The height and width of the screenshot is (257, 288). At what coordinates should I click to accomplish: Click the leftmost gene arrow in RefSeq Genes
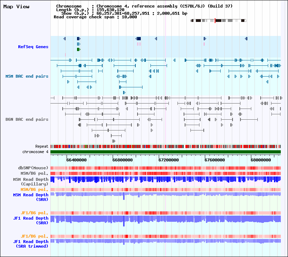(64, 38)
